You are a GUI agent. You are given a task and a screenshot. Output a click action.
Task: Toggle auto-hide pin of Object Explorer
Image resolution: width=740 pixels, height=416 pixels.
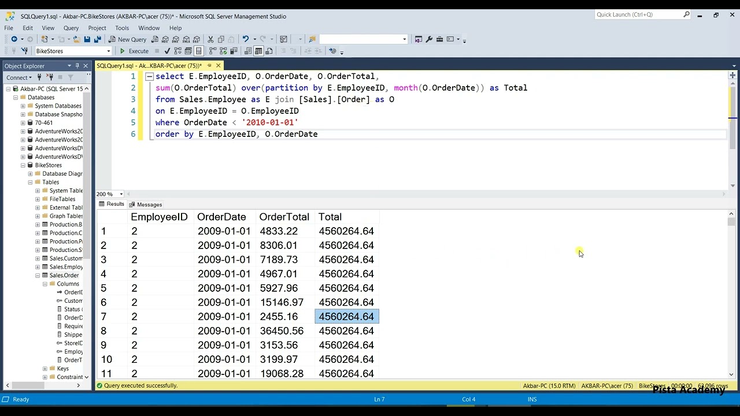[77, 66]
